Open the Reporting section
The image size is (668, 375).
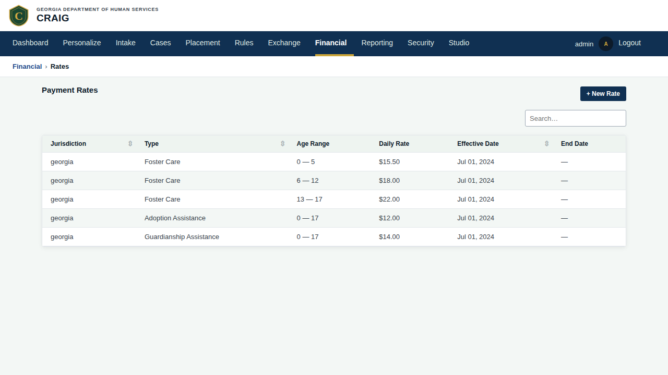coord(377,43)
